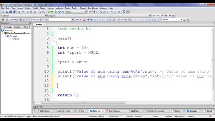Open the Plugins menu

[x=83, y=8]
